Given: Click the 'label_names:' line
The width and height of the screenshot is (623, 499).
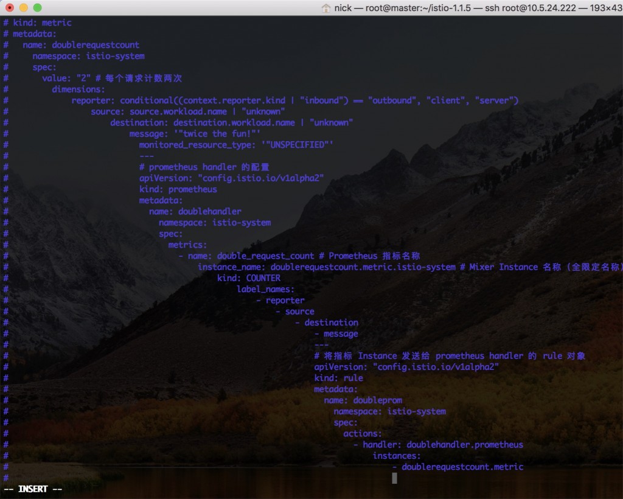Looking at the screenshot, I should coord(265,290).
